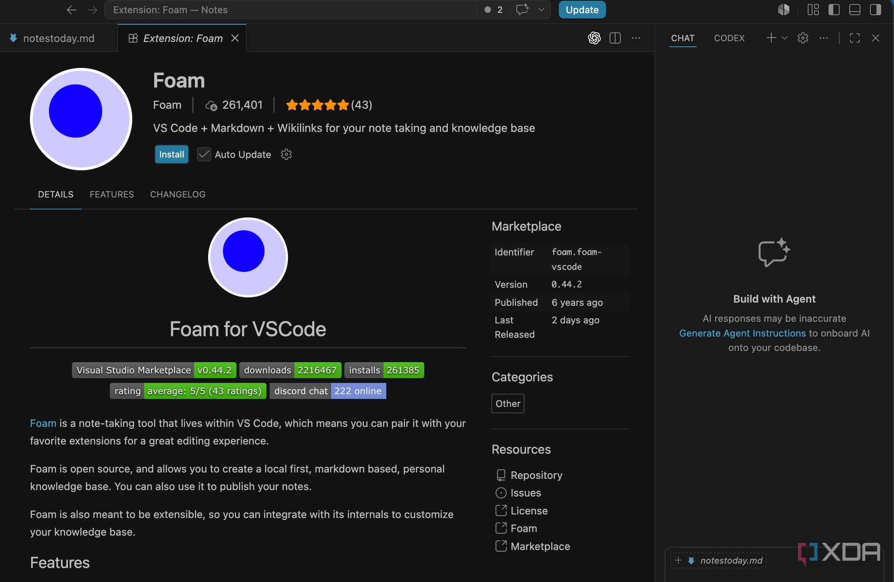Click the rating average 5/5 badge
Viewport: 894px width, 582px height.
[x=188, y=391]
